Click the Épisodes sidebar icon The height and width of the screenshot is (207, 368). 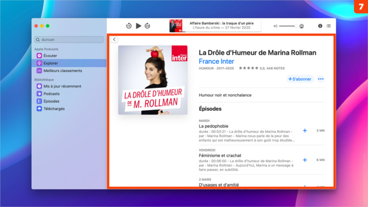tap(39, 101)
